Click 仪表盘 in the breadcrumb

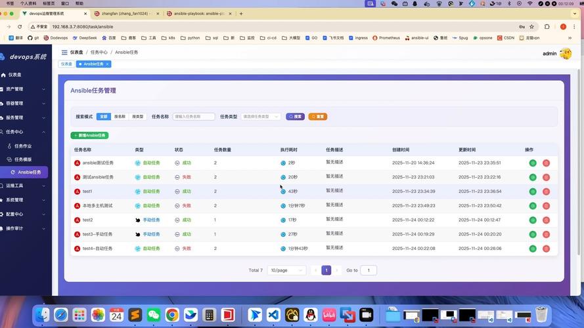coord(77,52)
